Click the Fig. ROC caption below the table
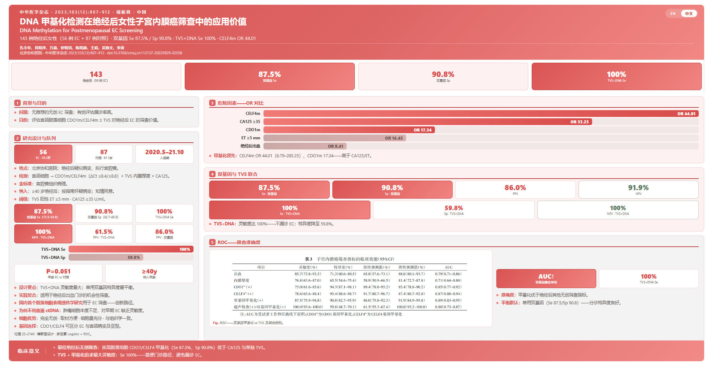713x366 pixels. click(248, 323)
